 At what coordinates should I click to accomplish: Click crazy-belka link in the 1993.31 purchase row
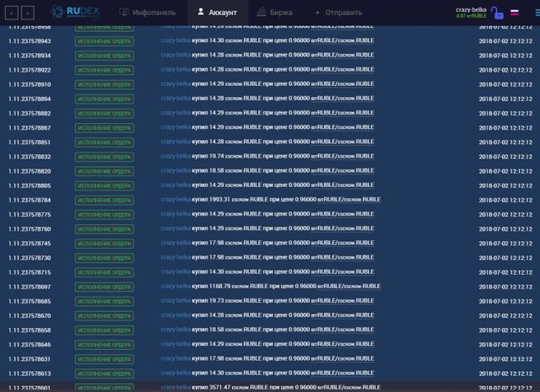click(x=175, y=200)
